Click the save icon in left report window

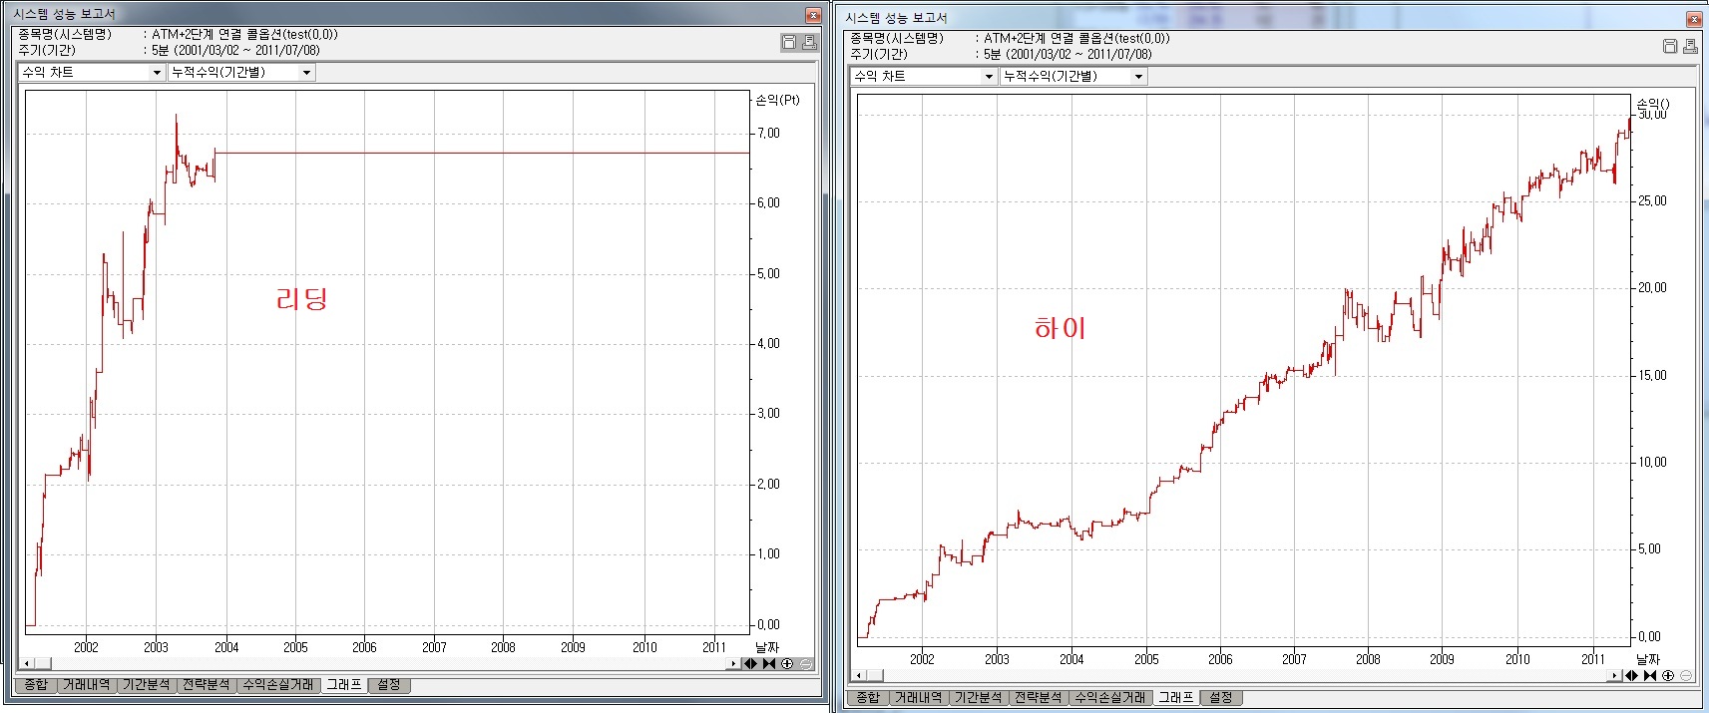coord(789,42)
